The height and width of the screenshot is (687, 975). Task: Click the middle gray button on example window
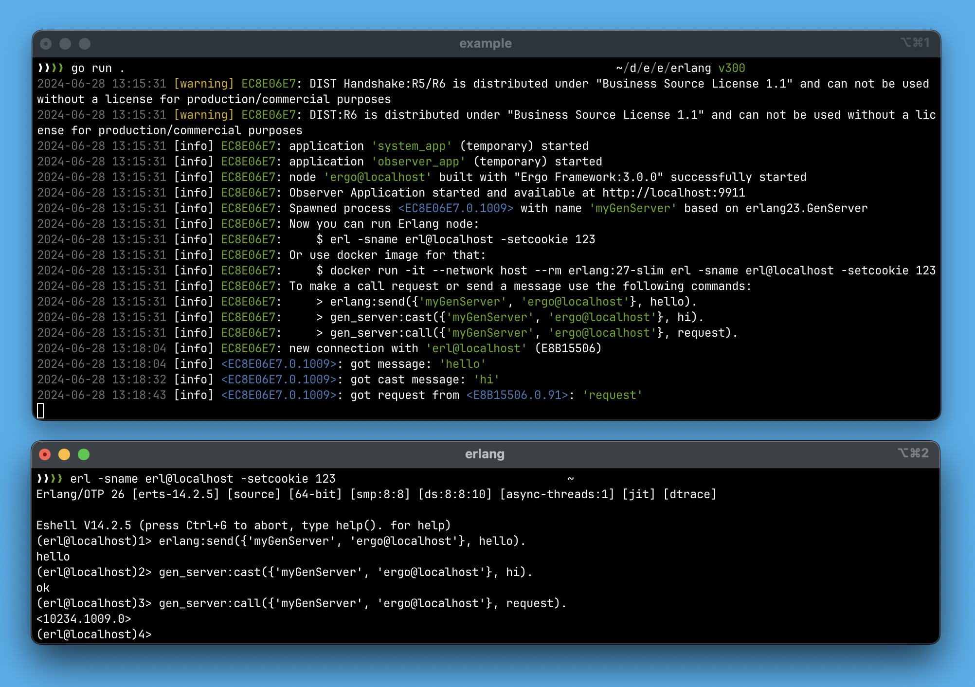[x=65, y=44]
